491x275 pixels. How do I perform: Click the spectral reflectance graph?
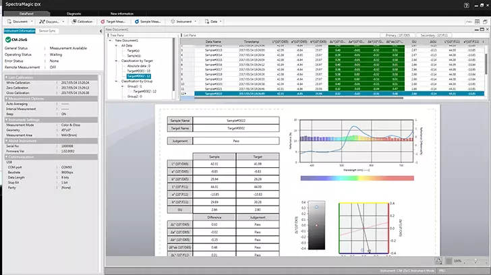[356, 141]
